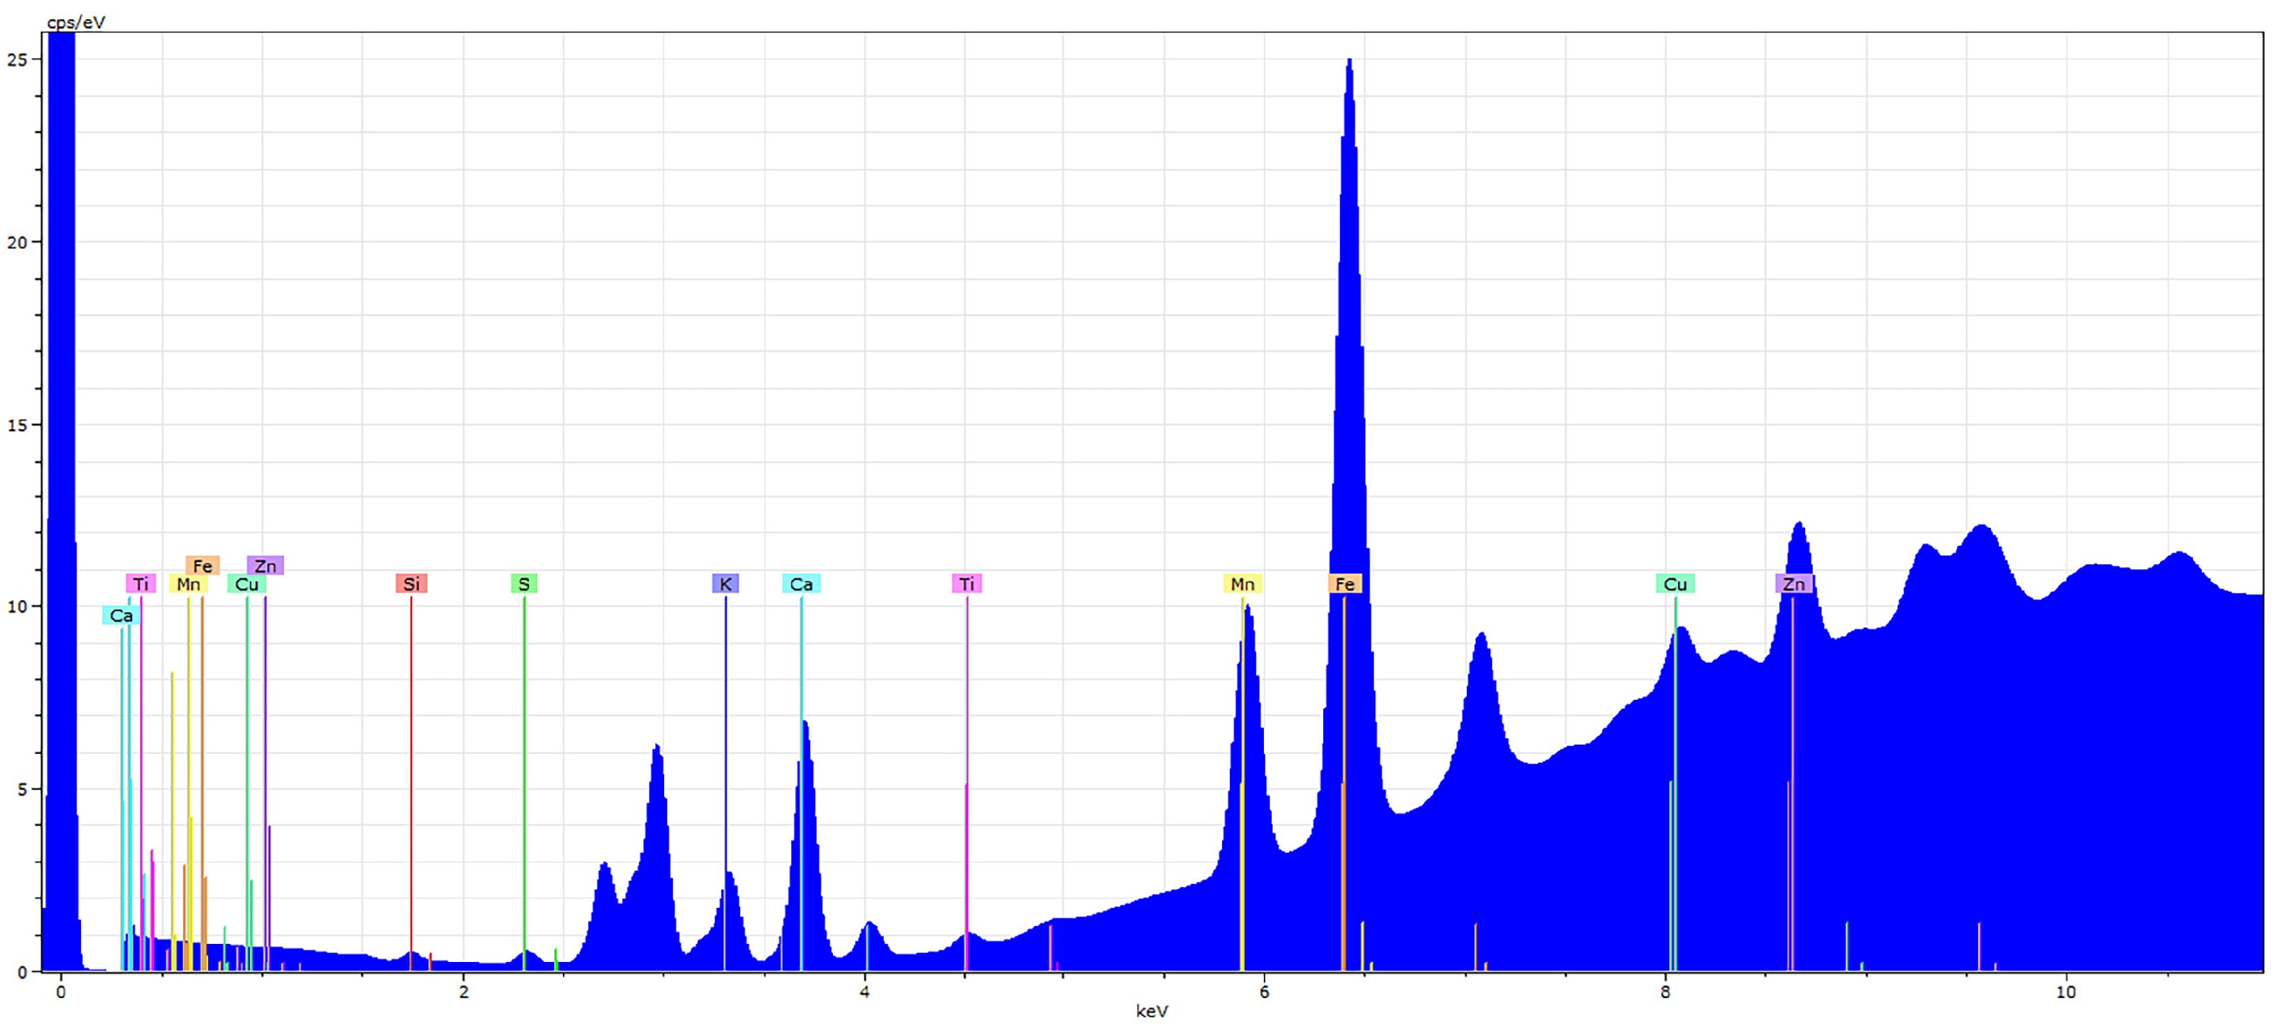This screenshot has width=2277, height=1027.
Task: Select the magenta Ti label between Ca and Mn
Action: (966, 584)
